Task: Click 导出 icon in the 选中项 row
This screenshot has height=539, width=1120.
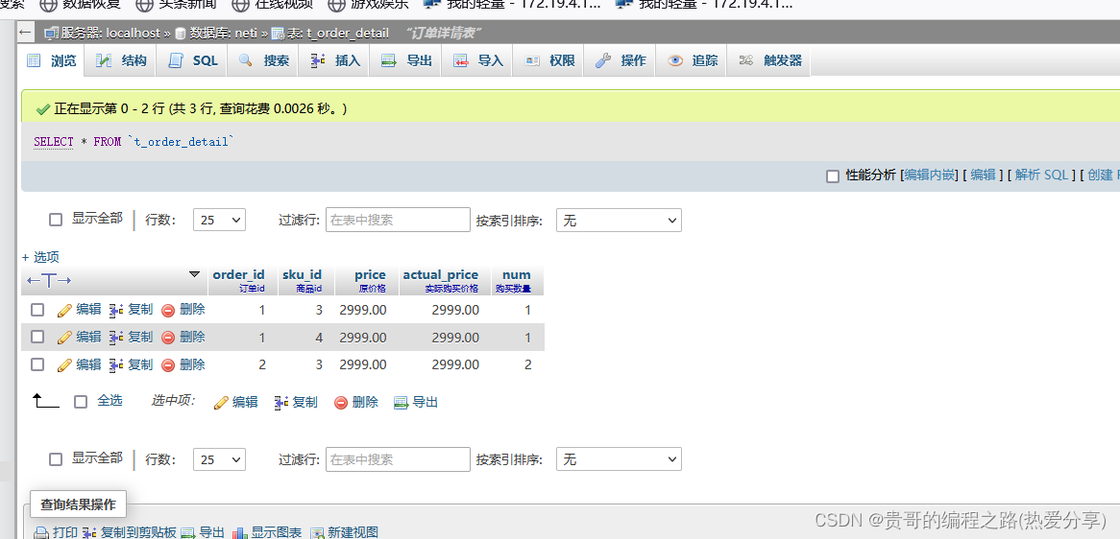Action: 402,403
